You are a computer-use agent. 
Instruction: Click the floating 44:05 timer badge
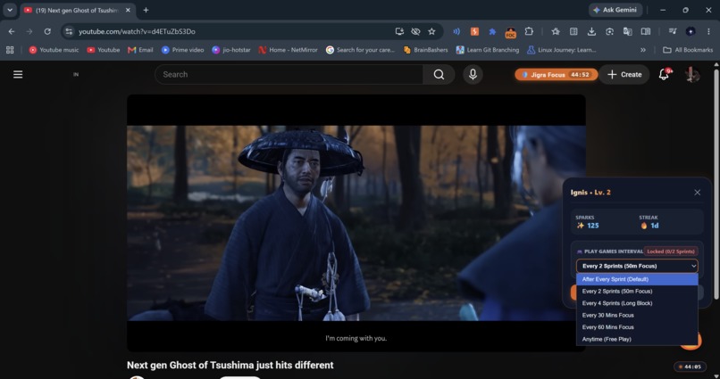coord(690,367)
